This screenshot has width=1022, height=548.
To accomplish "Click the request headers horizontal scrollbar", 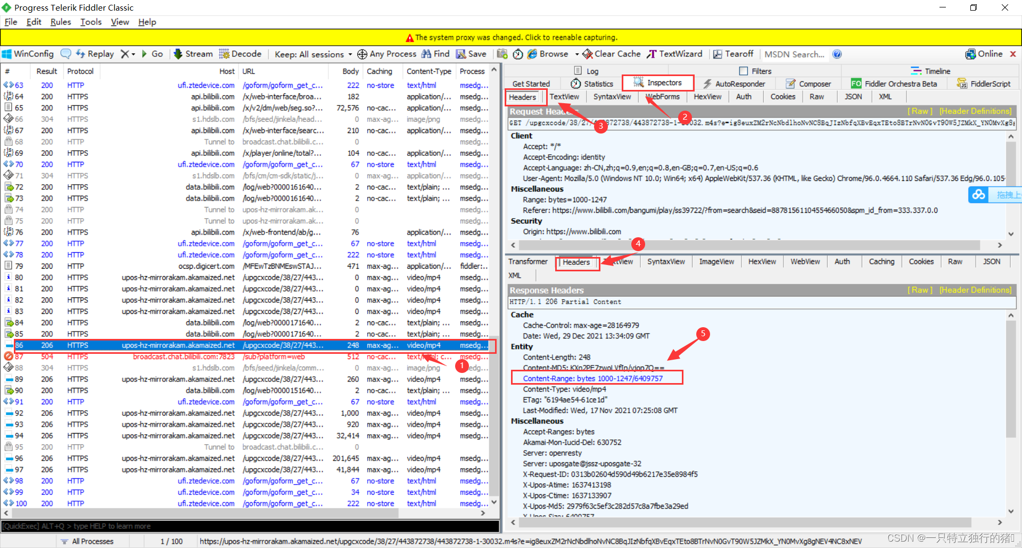I will coord(749,245).
